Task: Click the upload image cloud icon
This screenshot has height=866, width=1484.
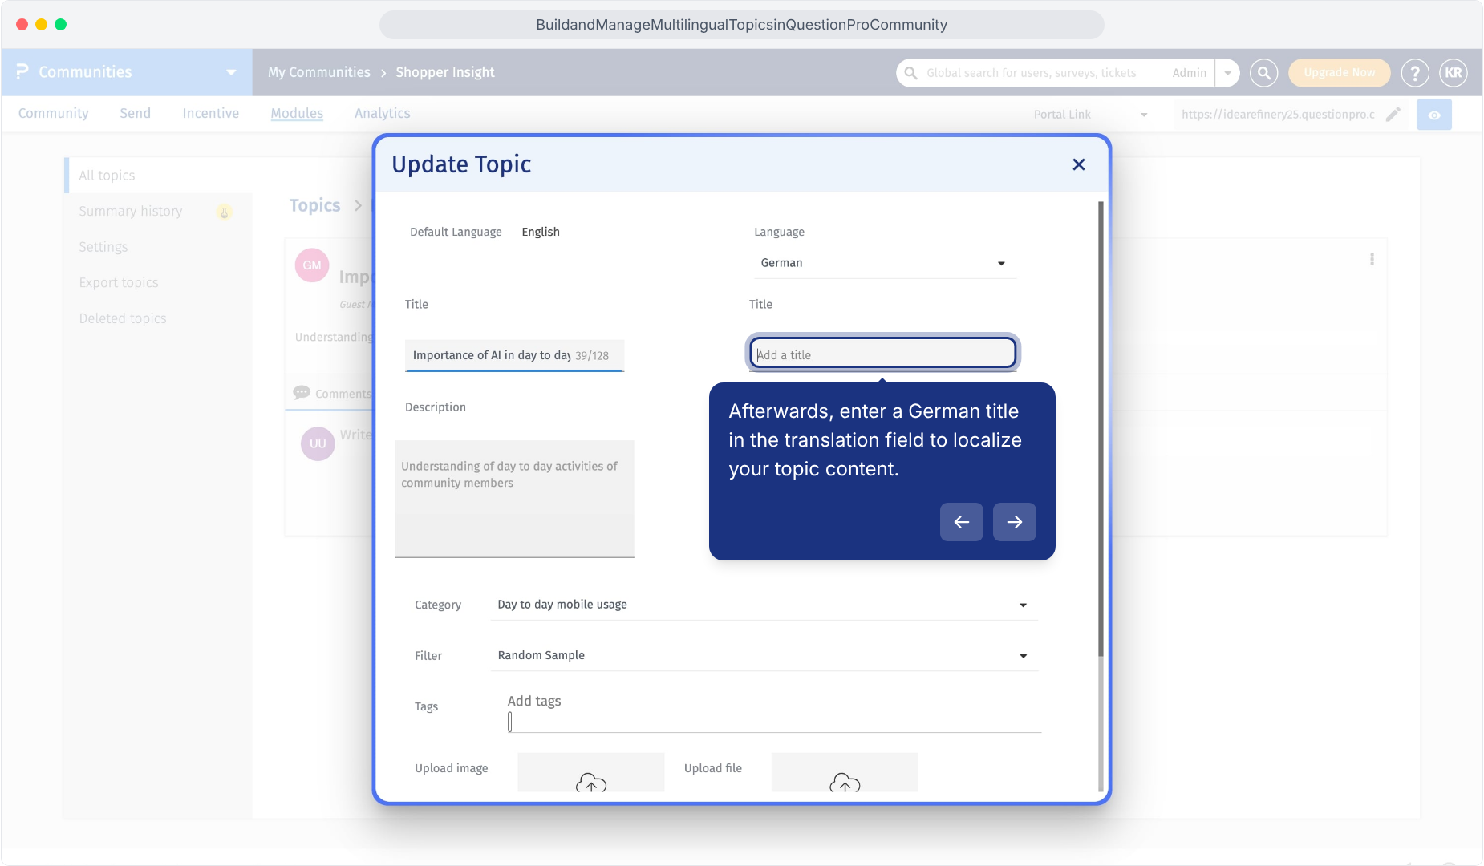Action: point(591,782)
